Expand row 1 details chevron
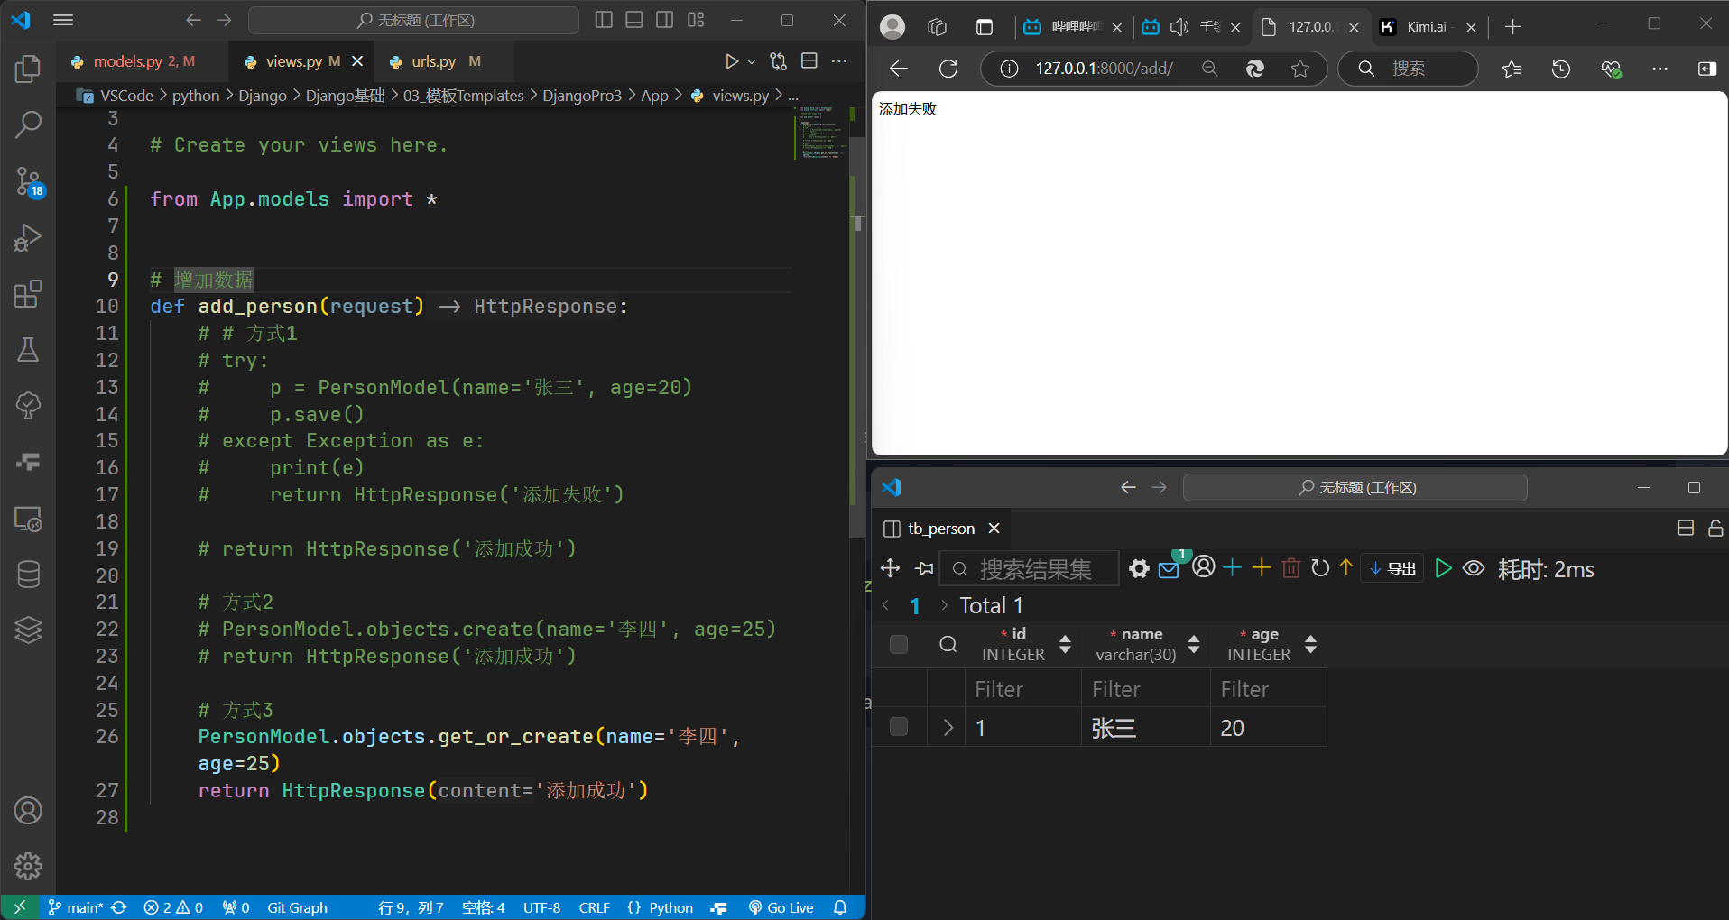The width and height of the screenshot is (1729, 920). (x=948, y=727)
